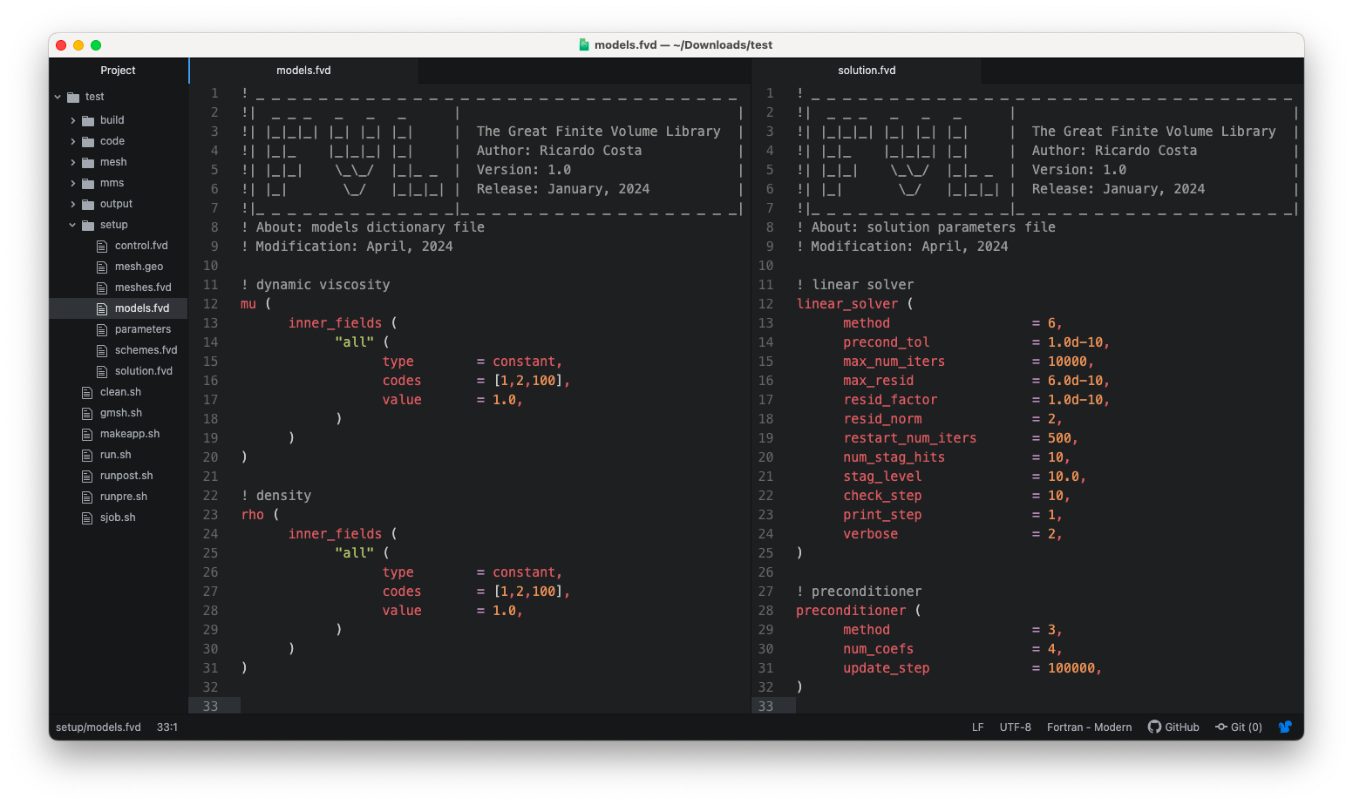Collapse the test root folder
Image resolution: width=1353 pixels, height=805 pixels.
(x=58, y=97)
